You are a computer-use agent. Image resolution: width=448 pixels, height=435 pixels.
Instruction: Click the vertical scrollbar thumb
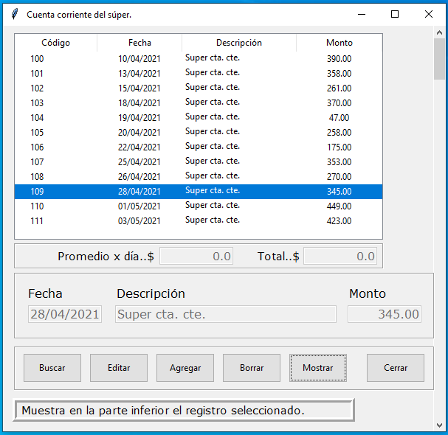(x=439, y=59)
